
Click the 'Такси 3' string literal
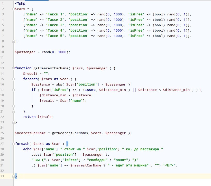point(55,25)
